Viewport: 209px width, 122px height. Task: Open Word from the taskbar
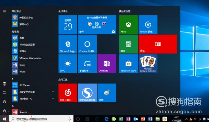[150, 119]
